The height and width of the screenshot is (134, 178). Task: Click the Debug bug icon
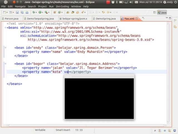click(x=34, y=12)
